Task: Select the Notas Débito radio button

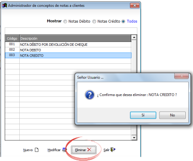Action: (x=65, y=21)
